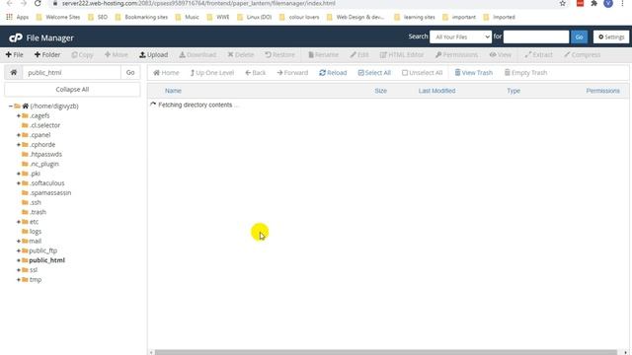The image size is (632, 355).
Task: Expand the mail folder
Action: click(19, 241)
